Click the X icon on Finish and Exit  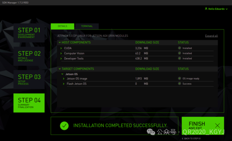click(x=217, y=126)
